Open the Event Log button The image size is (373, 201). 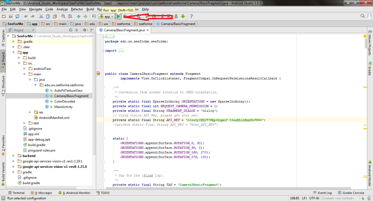coord(322,193)
